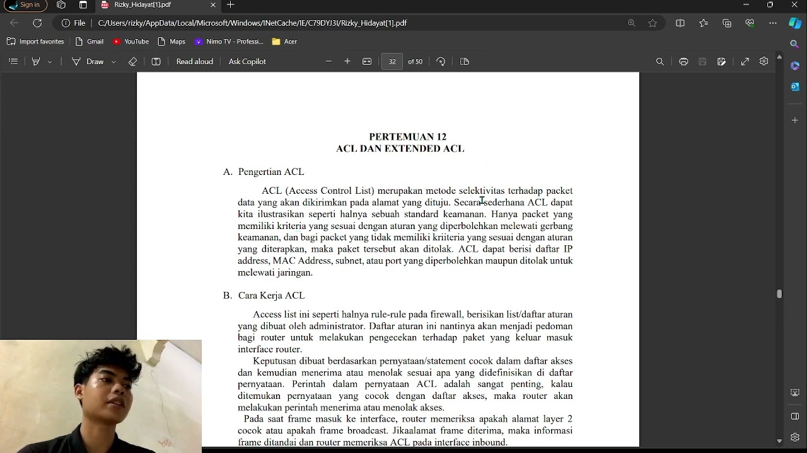Viewport: 807px width, 453px height.
Task: Open Collections panel
Action: click(727, 23)
